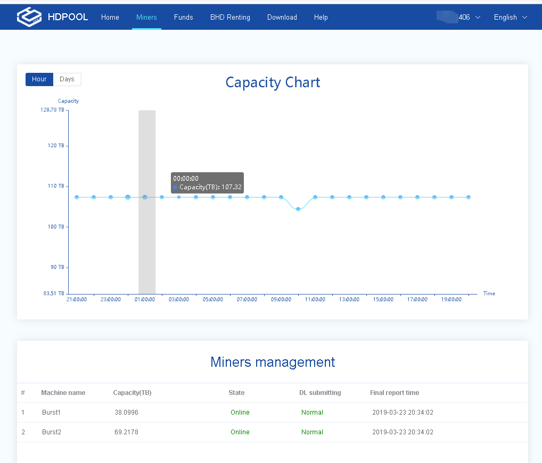Switch chart to Days view
This screenshot has width=542, height=463.
[67, 79]
